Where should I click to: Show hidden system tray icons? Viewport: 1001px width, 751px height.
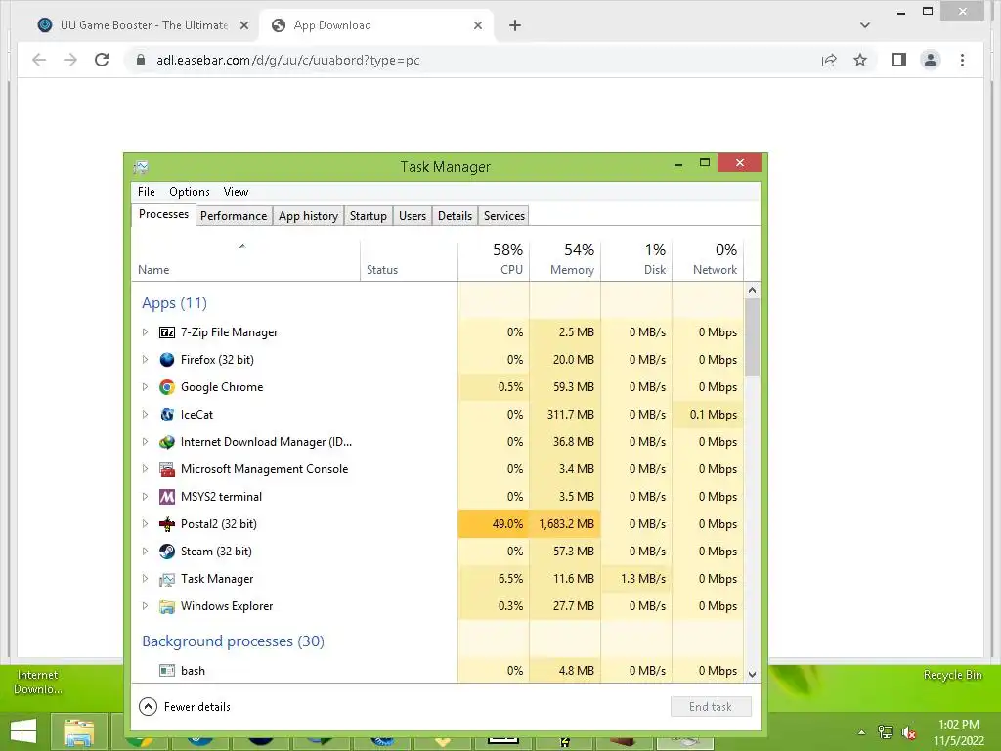pos(862,732)
